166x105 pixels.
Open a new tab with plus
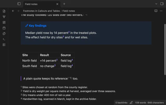coord(64,4)
